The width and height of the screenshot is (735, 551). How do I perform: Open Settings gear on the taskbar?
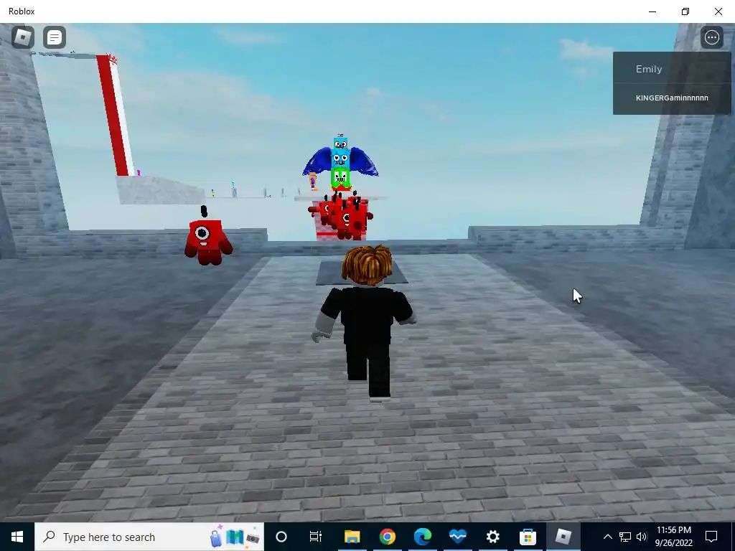[x=492, y=537]
